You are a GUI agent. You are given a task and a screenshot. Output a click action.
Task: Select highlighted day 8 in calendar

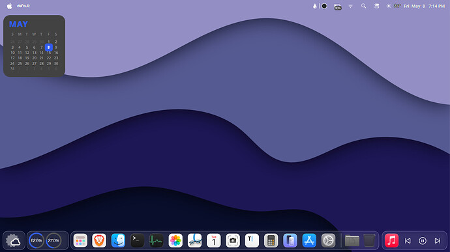point(48,48)
